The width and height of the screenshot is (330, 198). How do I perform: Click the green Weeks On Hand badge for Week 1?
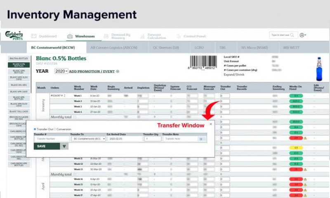click(x=296, y=96)
